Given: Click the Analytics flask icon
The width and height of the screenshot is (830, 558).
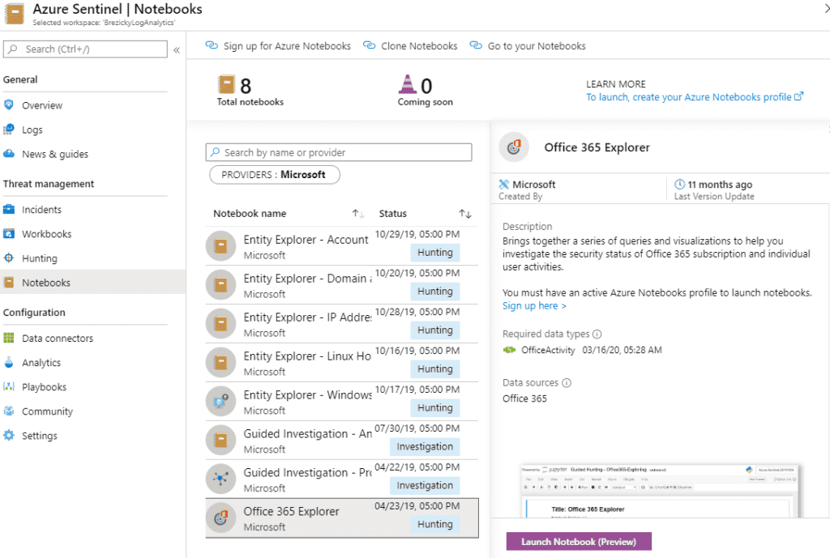Looking at the screenshot, I should point(8,362).
